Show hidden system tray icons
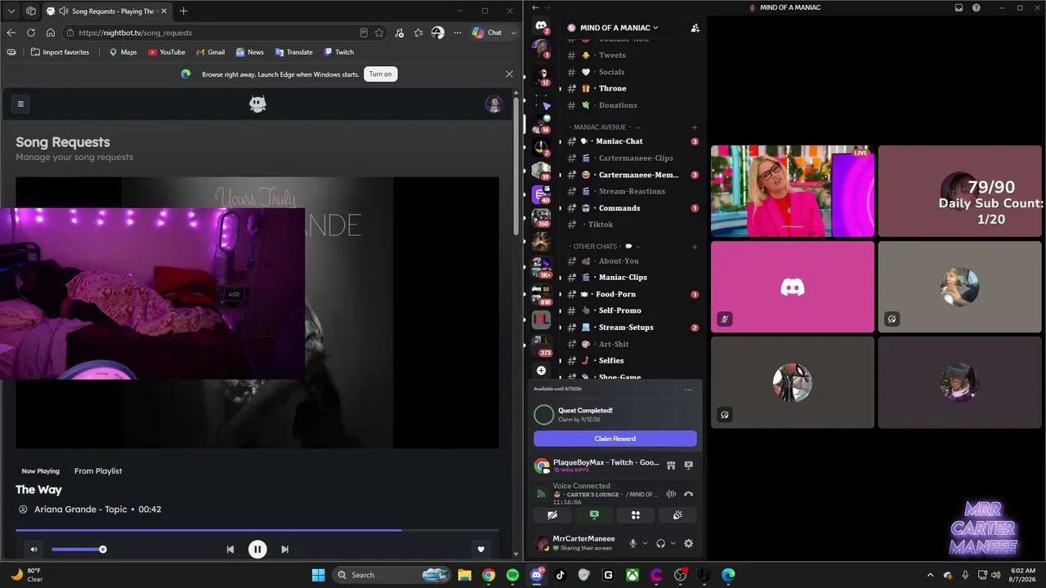This screenshot has height=588, width=1046. (930, 575)
